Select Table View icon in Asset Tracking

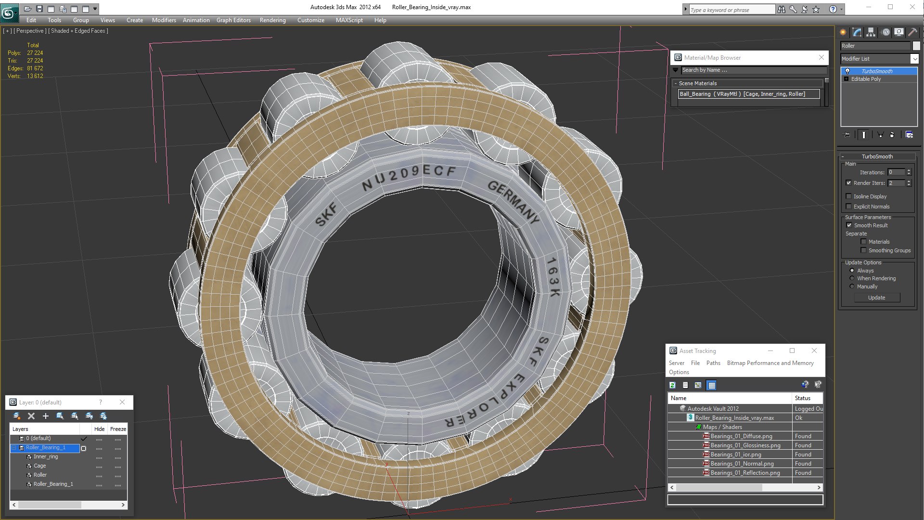[712, 385]
